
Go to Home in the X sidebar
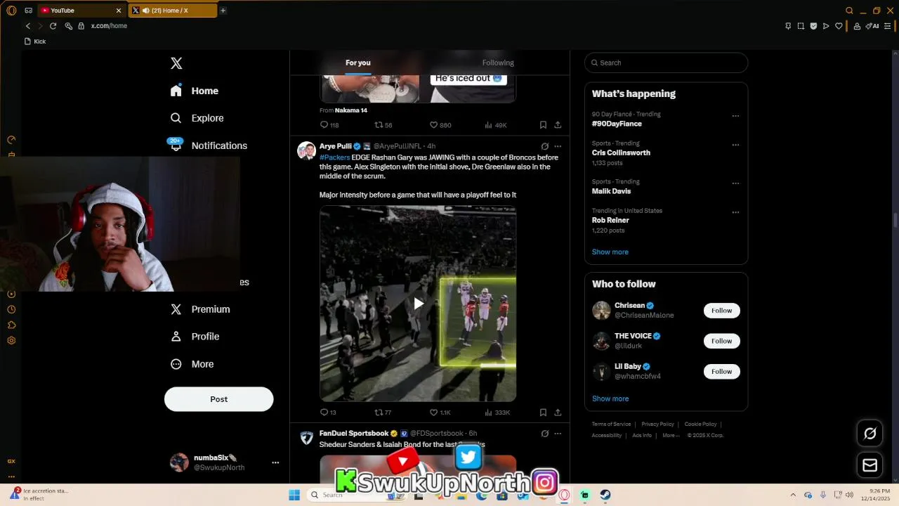pos(195,91)
